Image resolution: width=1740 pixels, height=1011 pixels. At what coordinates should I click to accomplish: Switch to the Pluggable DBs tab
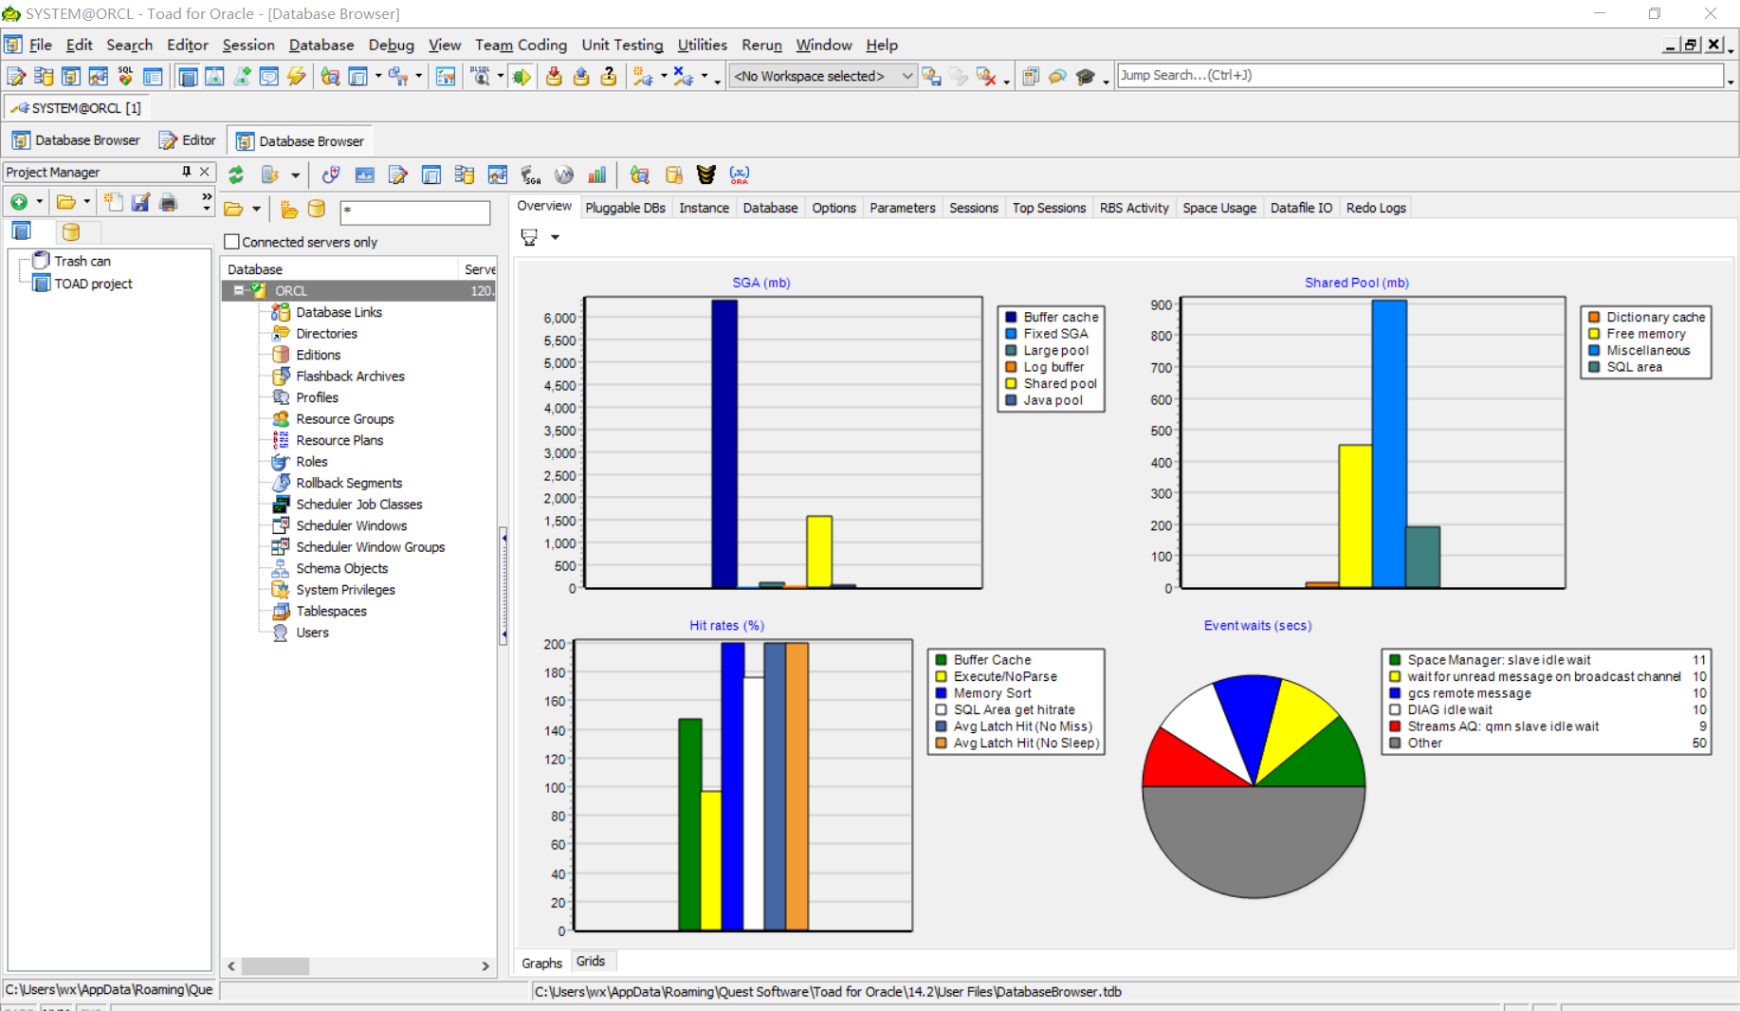tap(625, 208)
